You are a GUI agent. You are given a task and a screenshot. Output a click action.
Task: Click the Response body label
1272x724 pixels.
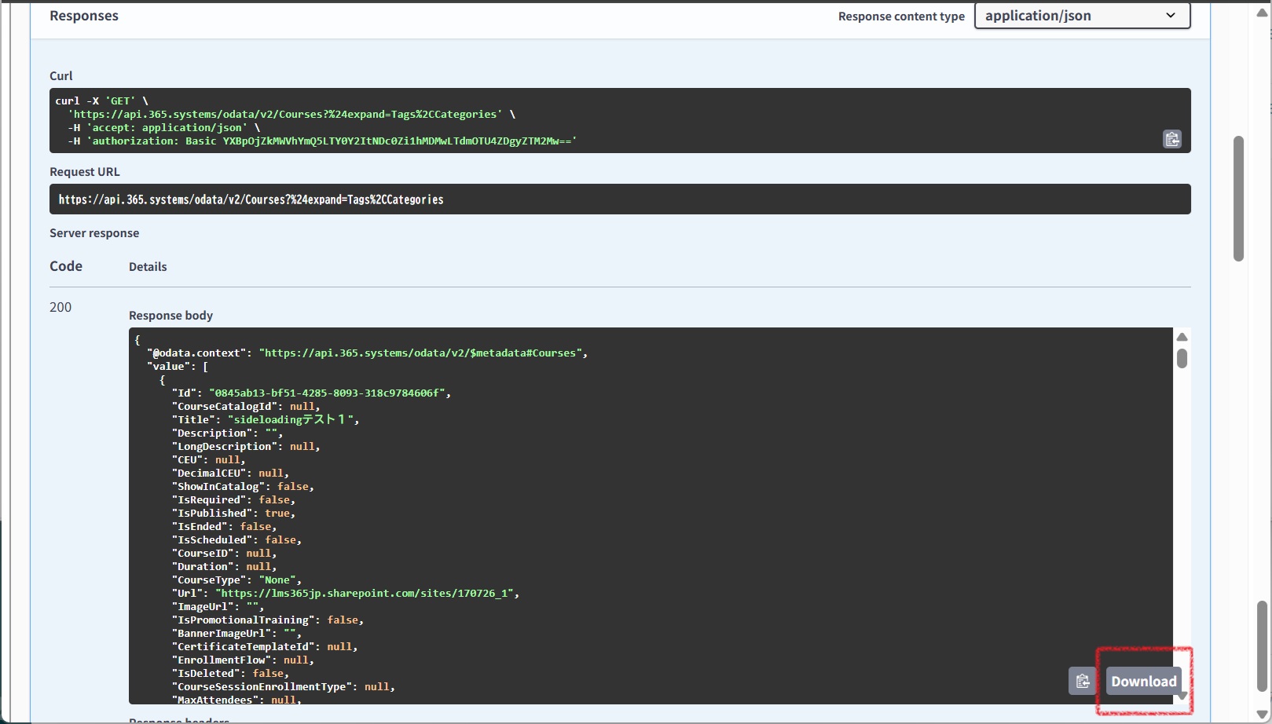click(x=170, y=316)
